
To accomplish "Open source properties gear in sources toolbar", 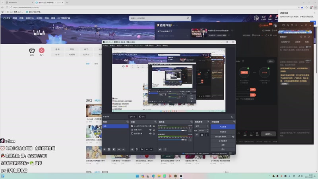I will point(142,150).
